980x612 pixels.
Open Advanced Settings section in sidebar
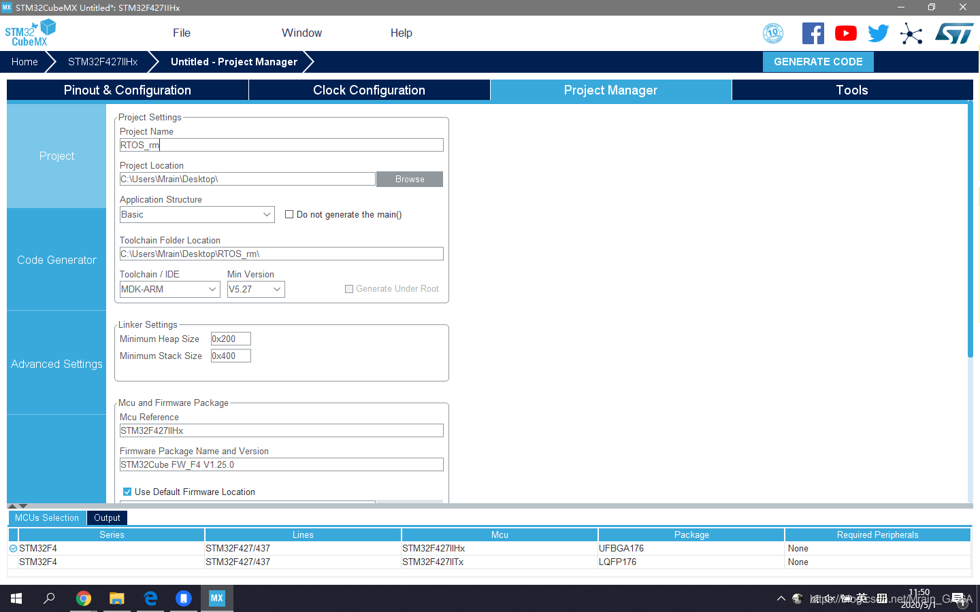56,364
